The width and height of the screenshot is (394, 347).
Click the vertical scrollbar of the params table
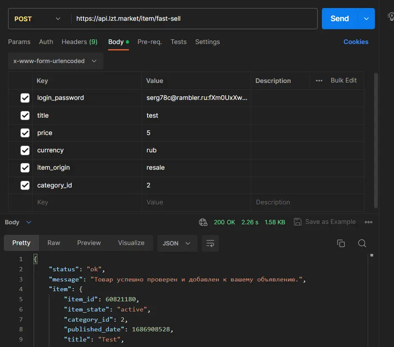pyautogui.click(x=375, y=140)
